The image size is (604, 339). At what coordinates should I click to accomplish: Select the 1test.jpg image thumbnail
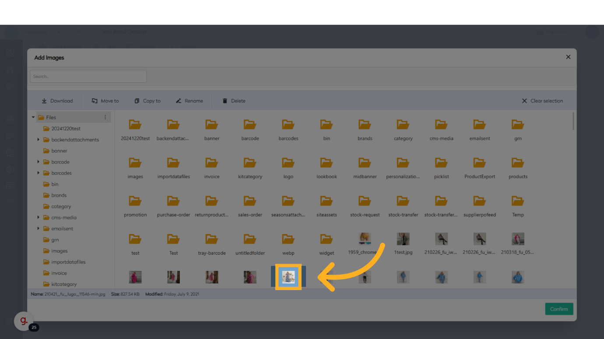(x=403, y=239)
